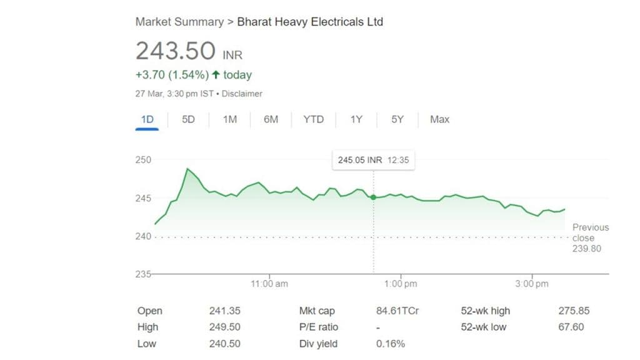This screenshot has height=360, width=640.
Task: Click the 3:00 pm axis label
Action: point(532,284)
